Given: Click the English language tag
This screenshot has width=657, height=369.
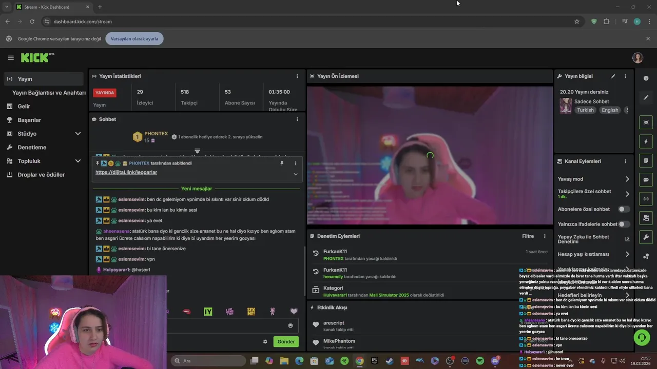Looking at the screenshot, I should pyautogui.click(x=610, y=110).
